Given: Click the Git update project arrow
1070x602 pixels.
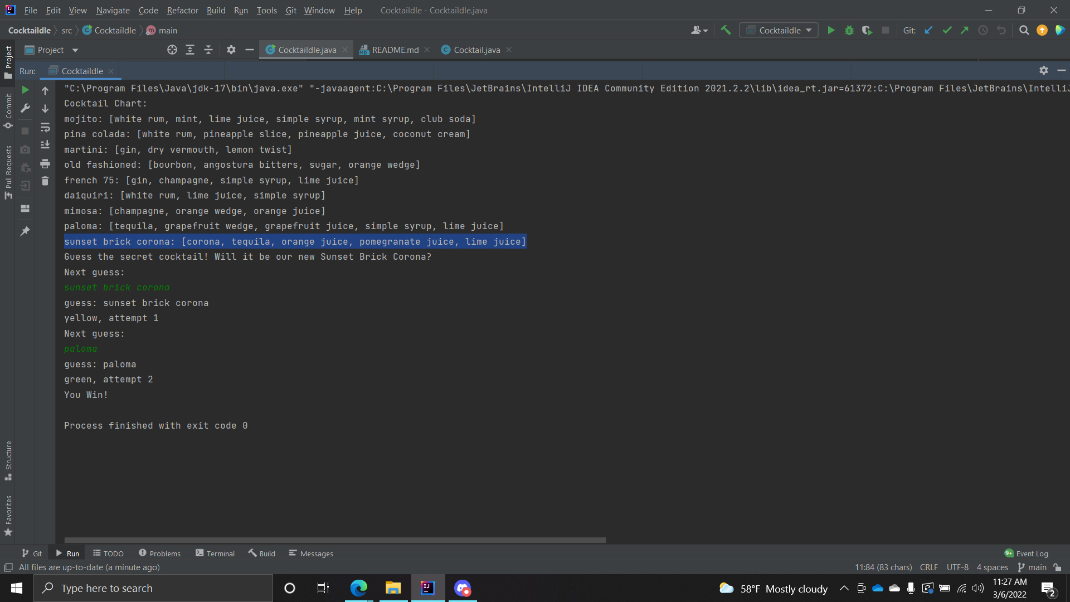Looking at the screenshot, I should pyautogui.click(x=928, y=31).
